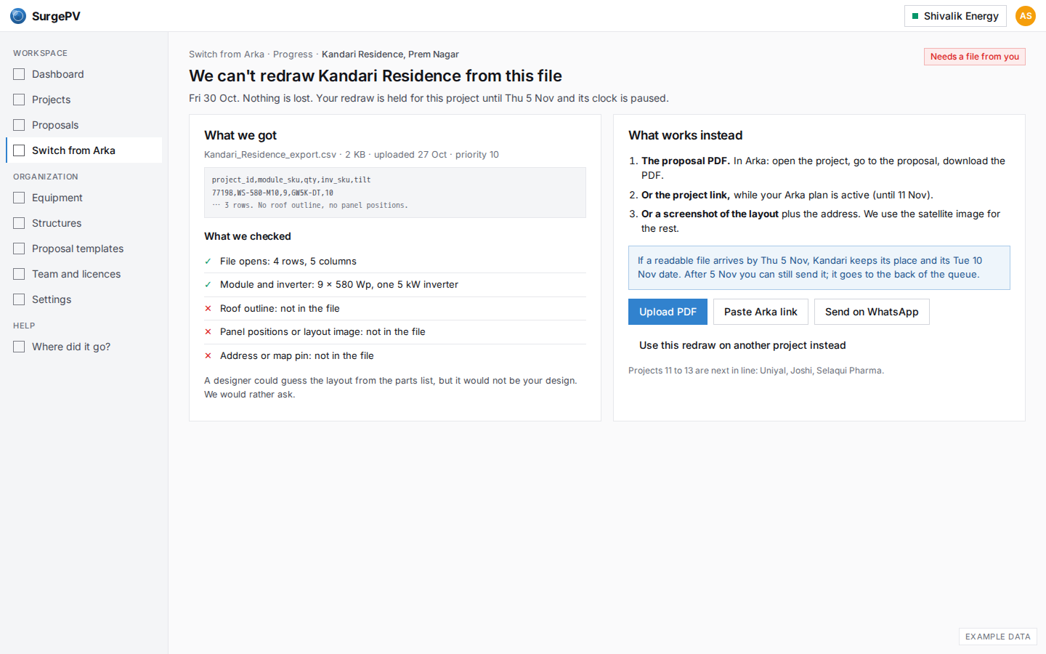Open the Structures section

84,223
